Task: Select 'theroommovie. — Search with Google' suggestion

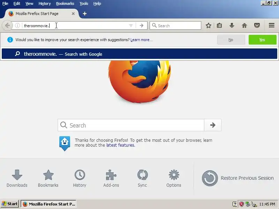Action: point(139,54)
